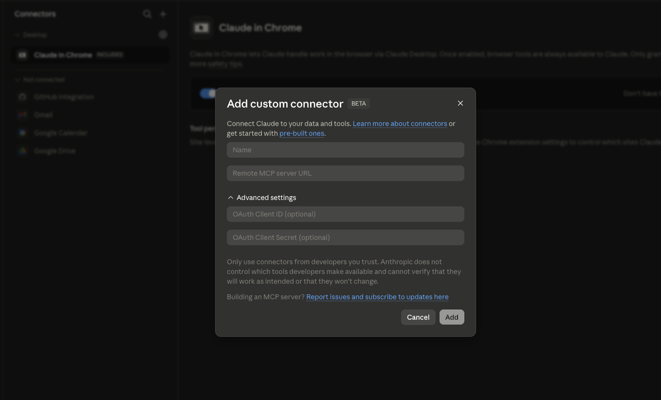This screenshot has width=661, height=400.
Task: Click the GitHub Integration connector icon
Action: [x=22, y=97]
